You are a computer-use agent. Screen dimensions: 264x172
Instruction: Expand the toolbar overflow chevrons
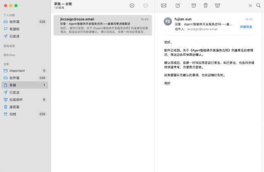pos(250,6)
